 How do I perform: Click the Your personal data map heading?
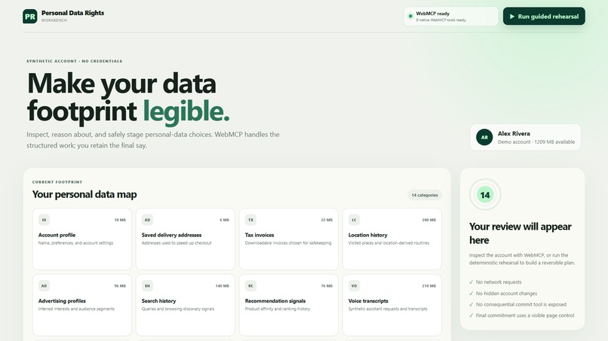[x=84, y=194]
